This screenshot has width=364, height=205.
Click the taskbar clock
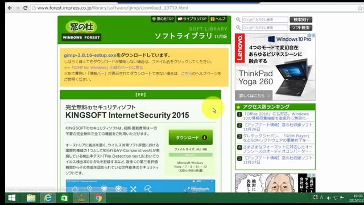(357, 198)
